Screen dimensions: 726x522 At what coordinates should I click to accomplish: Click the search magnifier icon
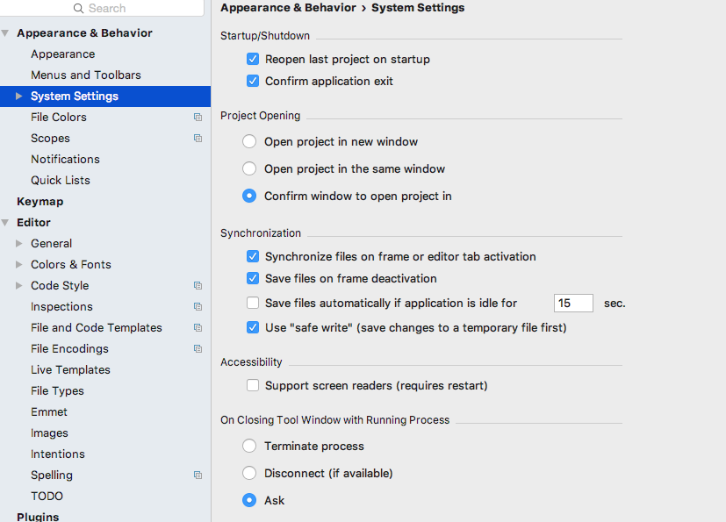click(x=79, y=8)
